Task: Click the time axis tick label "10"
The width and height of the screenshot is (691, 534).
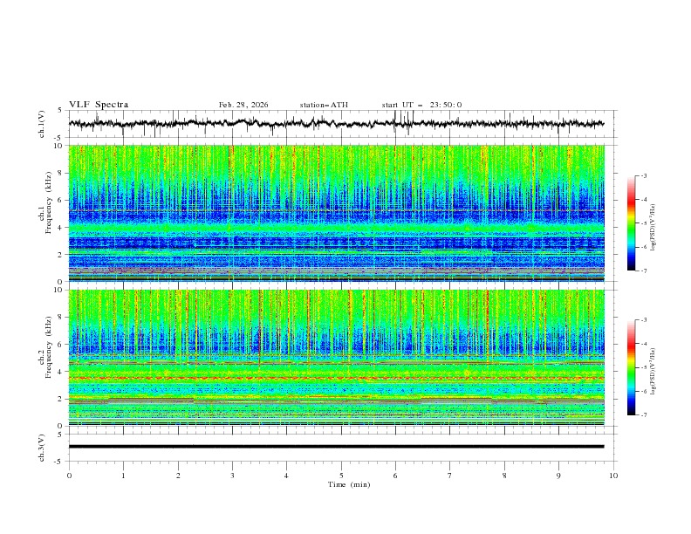Action: pos(613,476)
